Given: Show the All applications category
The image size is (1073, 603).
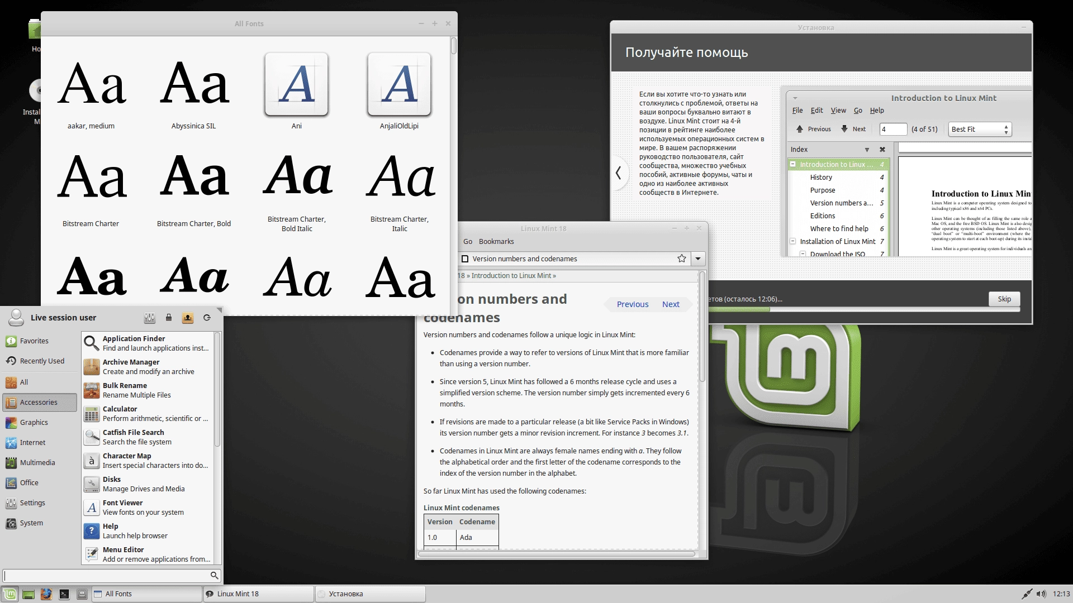Looking at the screenshot, I should (39, 382).
